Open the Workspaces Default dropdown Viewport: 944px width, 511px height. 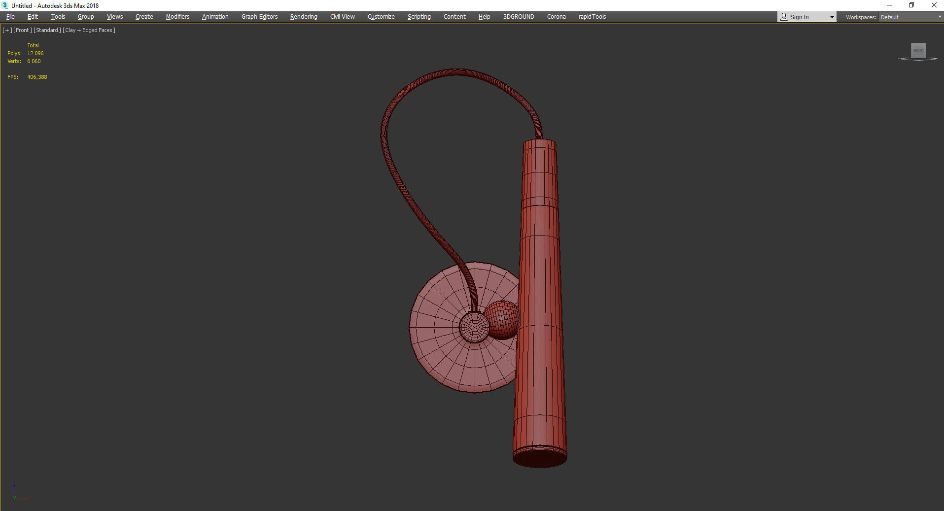[x=910, y=17]
